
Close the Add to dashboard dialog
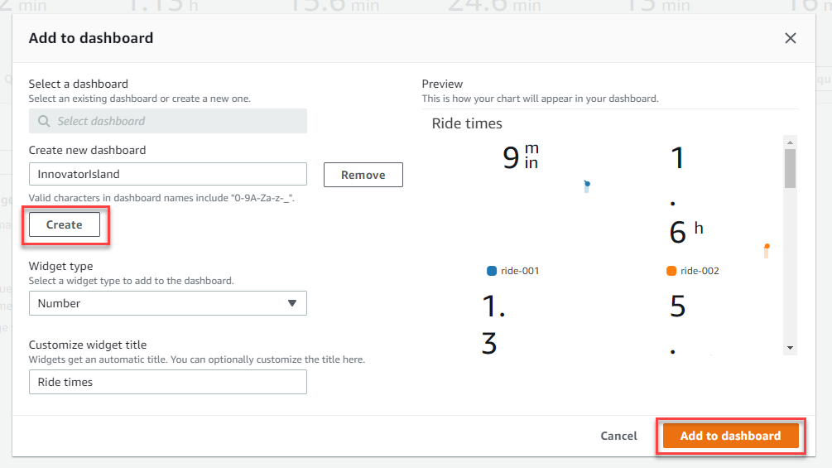(x=790, y=38)
